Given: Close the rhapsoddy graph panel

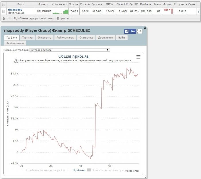Looking at the screenshot, I should pos(145,28).
